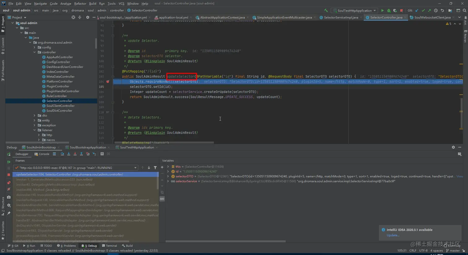This screenshot has width=468, height=255.
Task: Expand the dto package in the tree
Action: [35, 116]
